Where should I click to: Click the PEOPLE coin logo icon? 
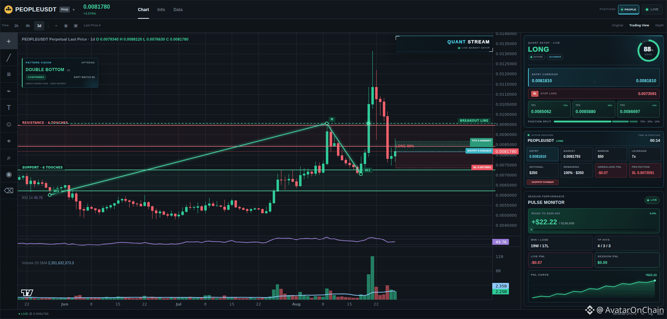(x=8, y=9)
